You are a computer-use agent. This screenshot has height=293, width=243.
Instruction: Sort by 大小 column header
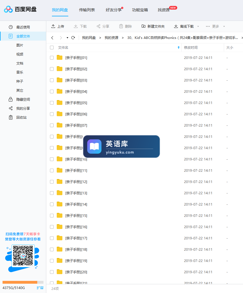(x=230, y=47)
